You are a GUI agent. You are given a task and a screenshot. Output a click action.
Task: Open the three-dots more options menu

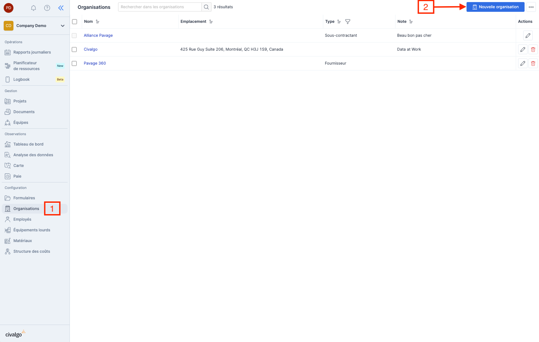coord(531,7)
